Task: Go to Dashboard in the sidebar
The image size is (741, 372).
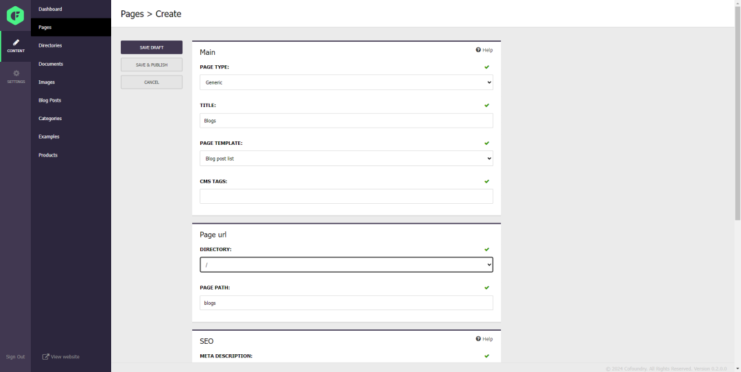Action: point(71,9)
